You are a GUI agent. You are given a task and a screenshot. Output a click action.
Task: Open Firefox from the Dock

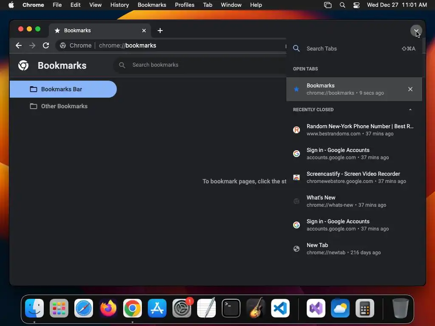coord(108,308)
